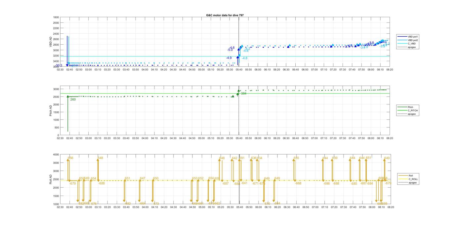
Task: Click the '-684' roll value label
Action: (370, 183)
